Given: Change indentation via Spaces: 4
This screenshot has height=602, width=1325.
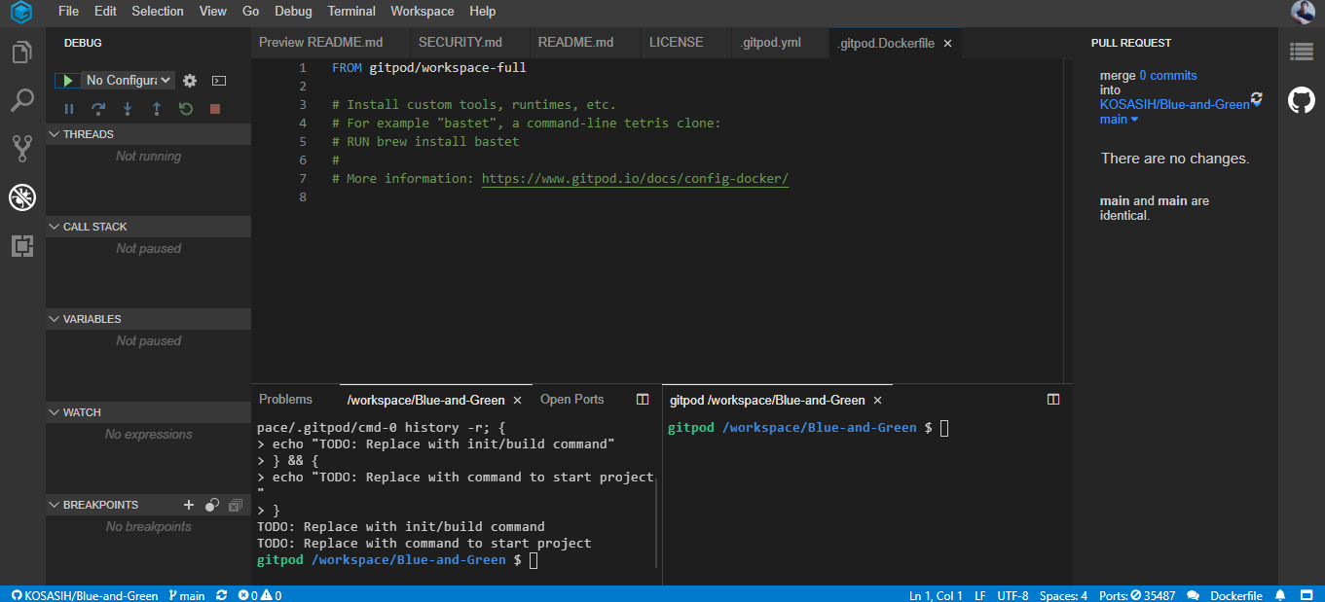Looking at the screenshot, I should [x=1064, y=595].
